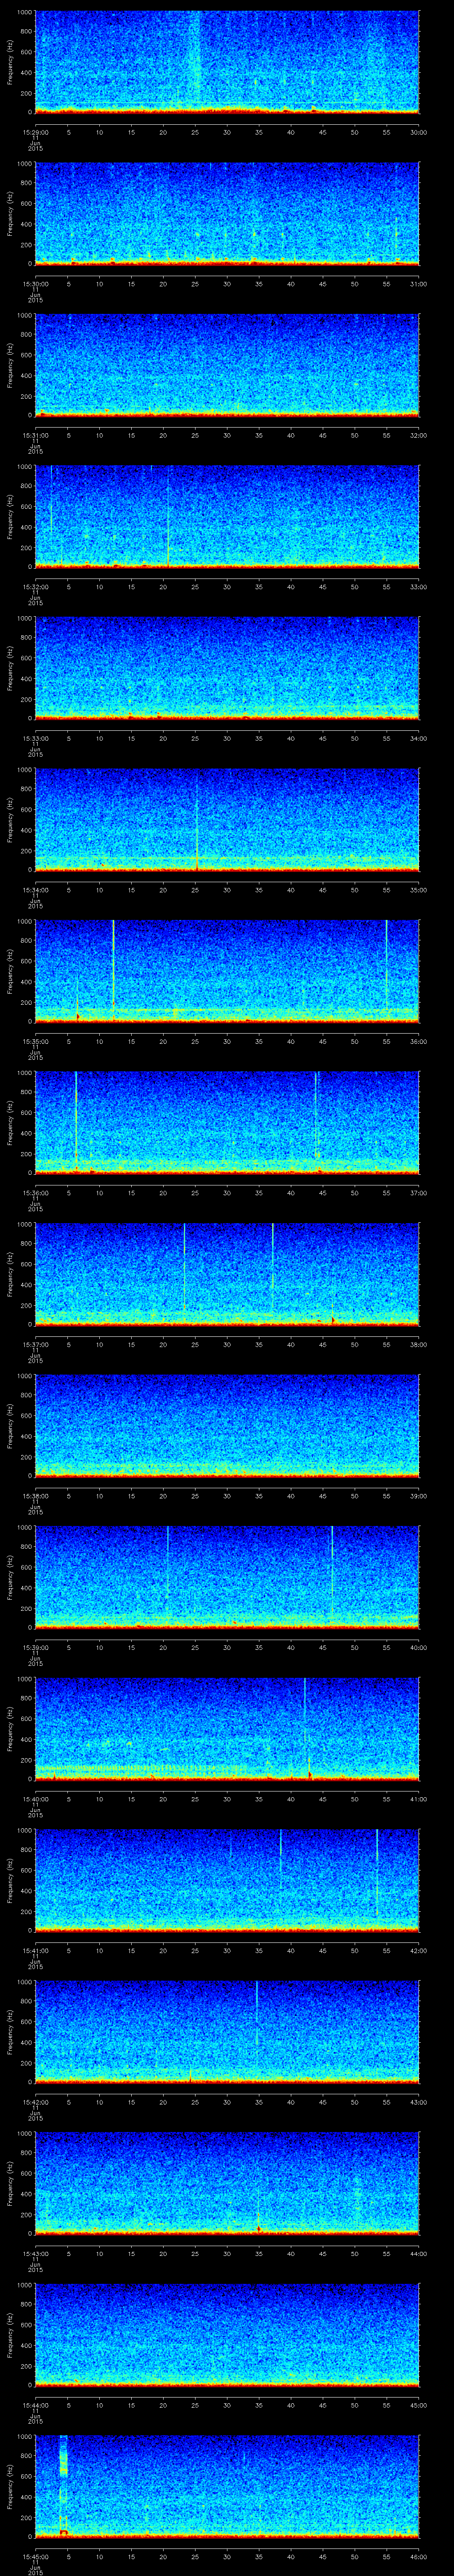Click the spike near 21 s in 15:32:00 panel
Image resolution: width=454 pixels, height=2576 pixels.
click(x=168, y=517)
